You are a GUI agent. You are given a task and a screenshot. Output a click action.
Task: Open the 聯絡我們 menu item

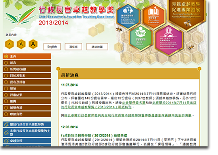(x=27, y=114)
